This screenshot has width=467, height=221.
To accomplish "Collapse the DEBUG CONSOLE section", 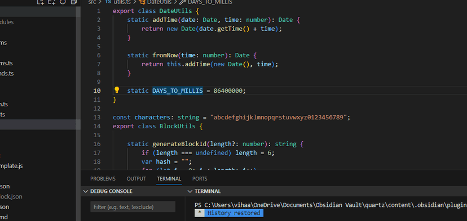I will tap(86, 191).
